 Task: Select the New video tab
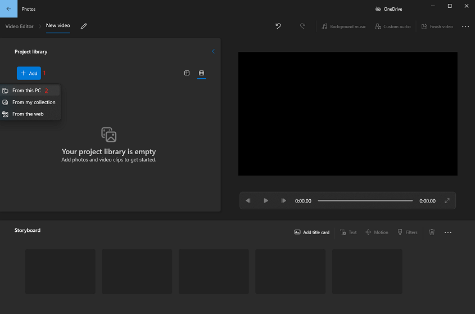click(58, 25)
